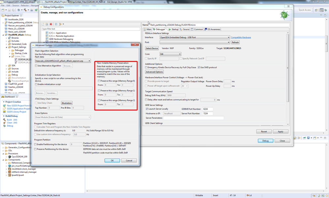Click the C/C++ Application configuration type icon
329x198 pixels.
click(x=47, y=33)
